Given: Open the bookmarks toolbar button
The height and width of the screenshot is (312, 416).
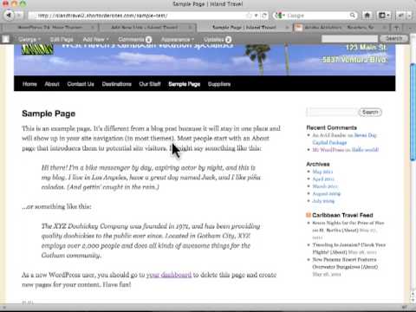Looking at the screenshot, I should click(384, 16).
